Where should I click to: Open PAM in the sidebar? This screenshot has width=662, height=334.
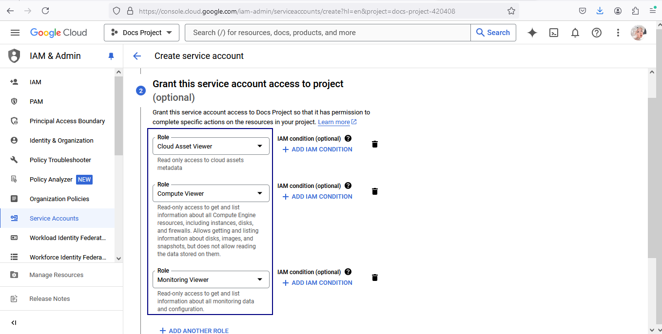coord(58,101)
